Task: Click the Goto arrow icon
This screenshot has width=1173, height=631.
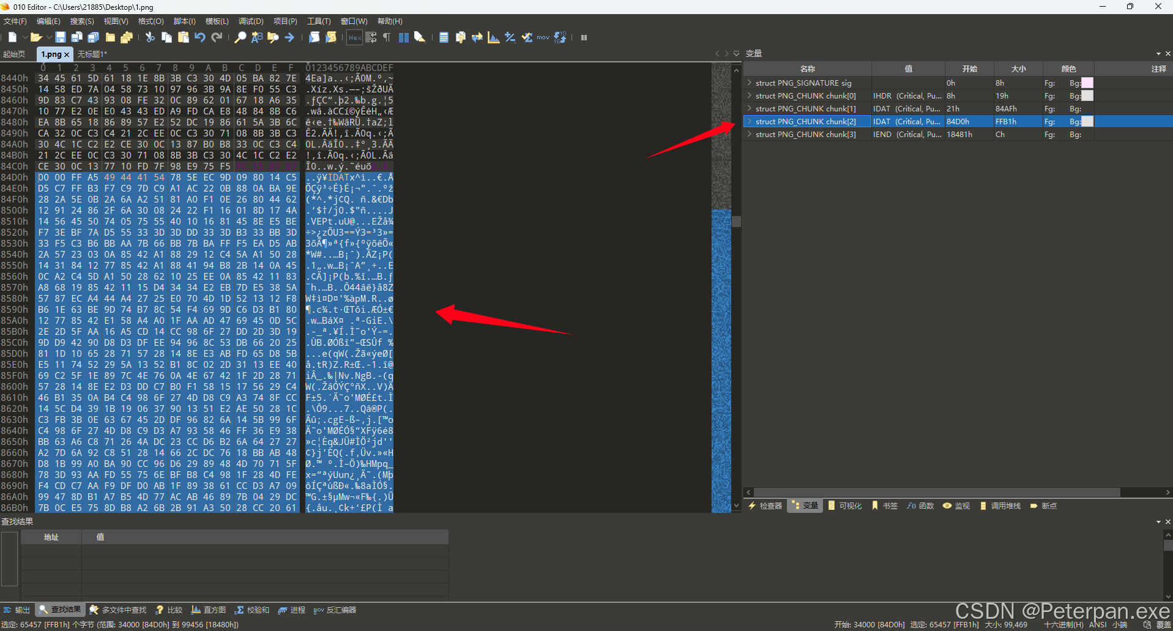Action: pos(289,37)
